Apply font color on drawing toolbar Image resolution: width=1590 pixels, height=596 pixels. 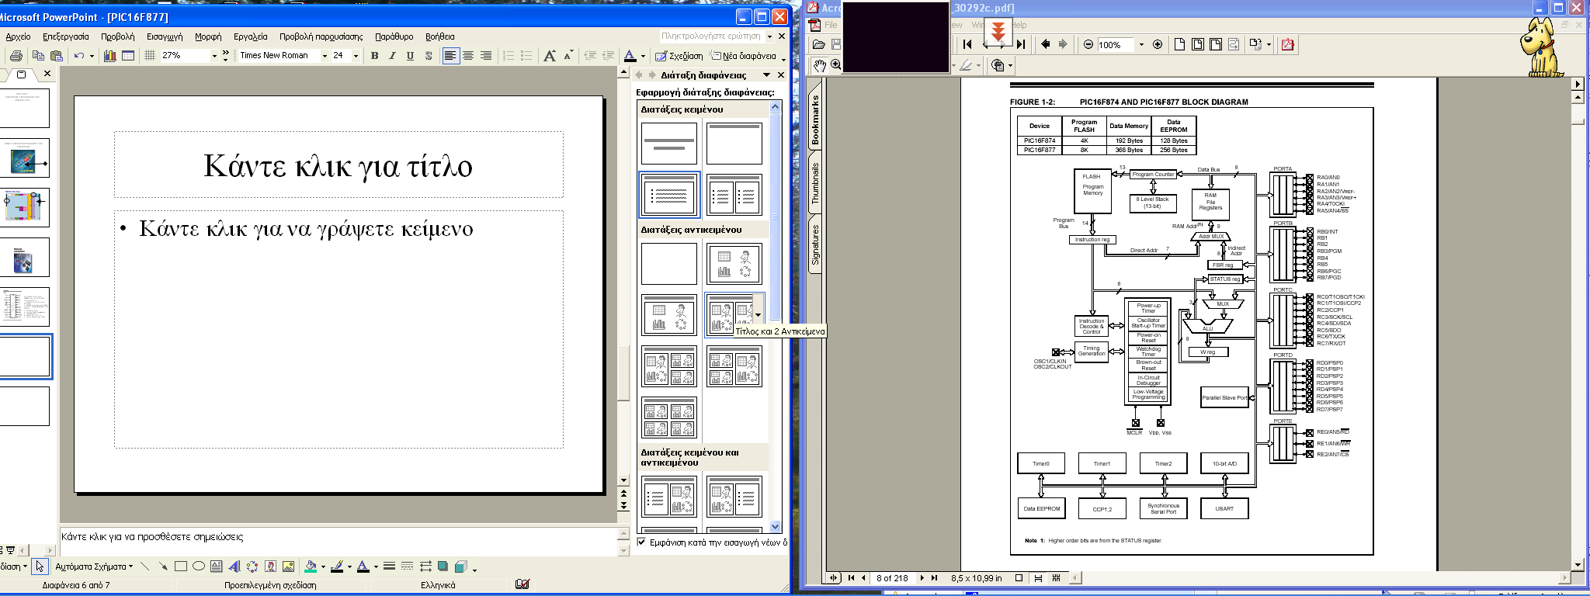(363, 567)
